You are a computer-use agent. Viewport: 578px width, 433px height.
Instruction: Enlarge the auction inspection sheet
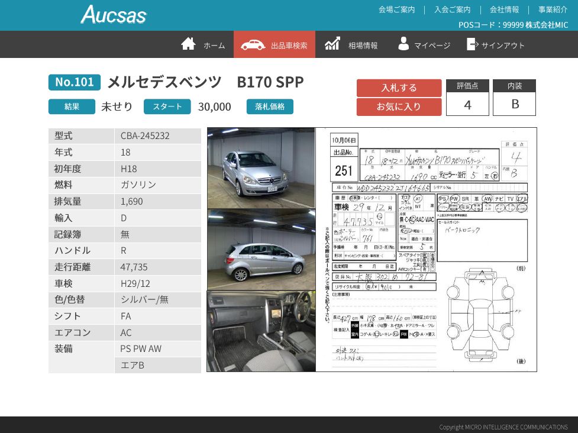coord(426,250)
